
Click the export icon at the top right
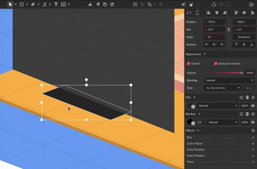point(251,4)
